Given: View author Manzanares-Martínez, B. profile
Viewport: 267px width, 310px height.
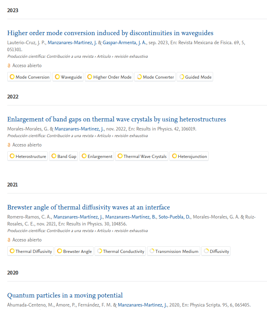Looking at the screenshot, I should pos(131,217).
